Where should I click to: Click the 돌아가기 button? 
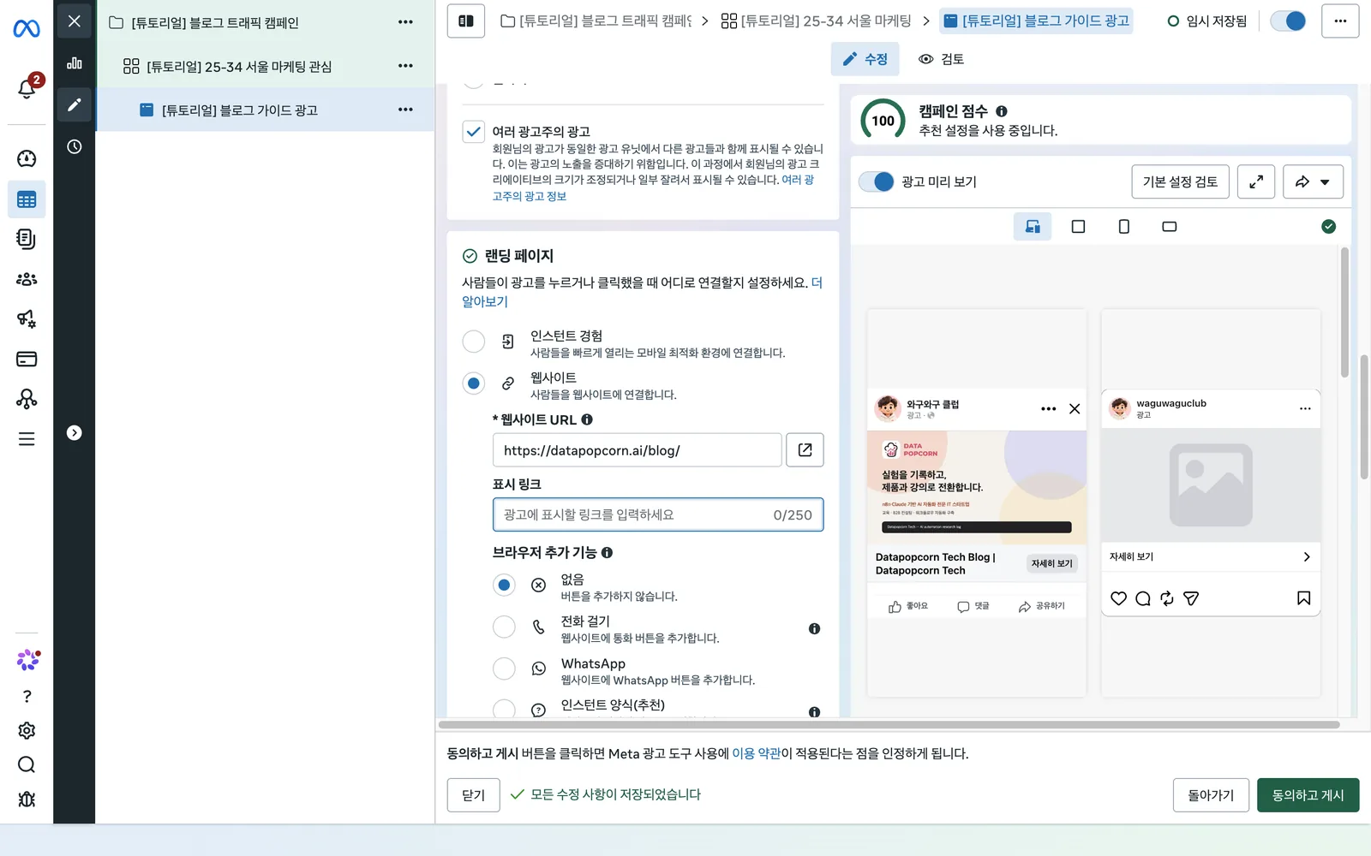pyautogui.click(x=1211, y=795)
